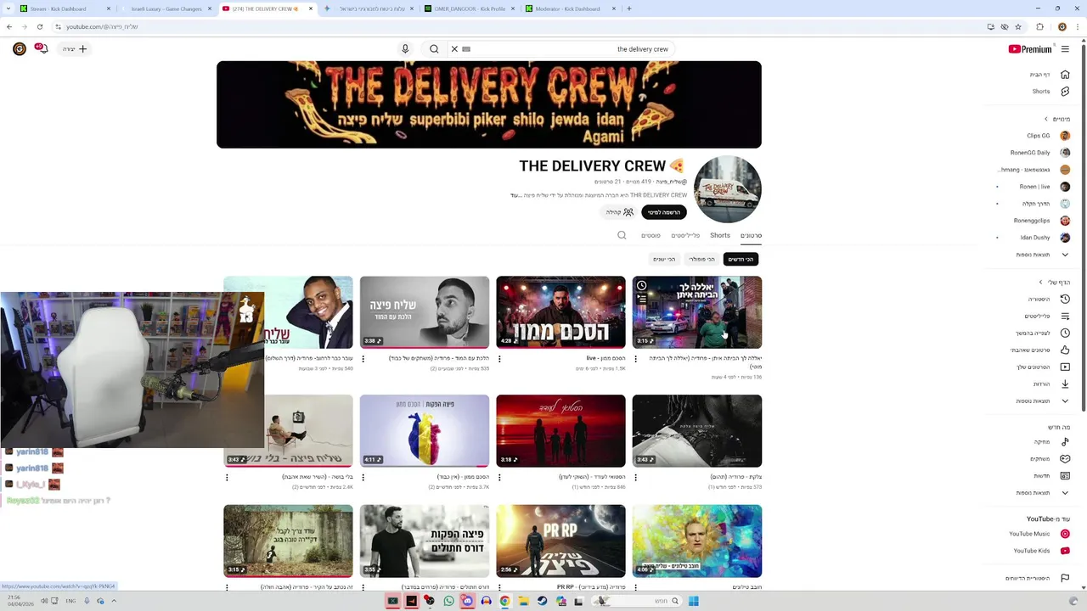Open options for 'הסכם ממון - live' video
Viewport: 1087px width, 611px height.
click(x=499, y=359)
